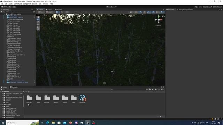Click the global search magnifier icon
The width and height of the screenshot is (223, 125).
pos(200,7)
